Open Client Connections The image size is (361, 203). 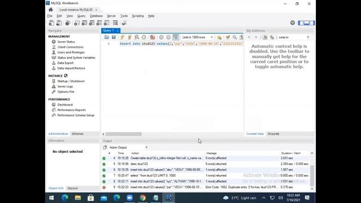click(x=71, y=47)
